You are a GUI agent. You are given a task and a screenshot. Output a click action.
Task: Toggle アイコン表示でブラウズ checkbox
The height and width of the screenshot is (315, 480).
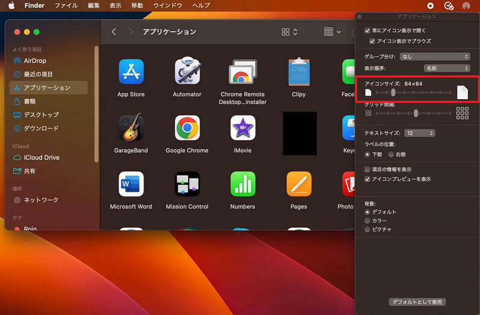(372, 41)
